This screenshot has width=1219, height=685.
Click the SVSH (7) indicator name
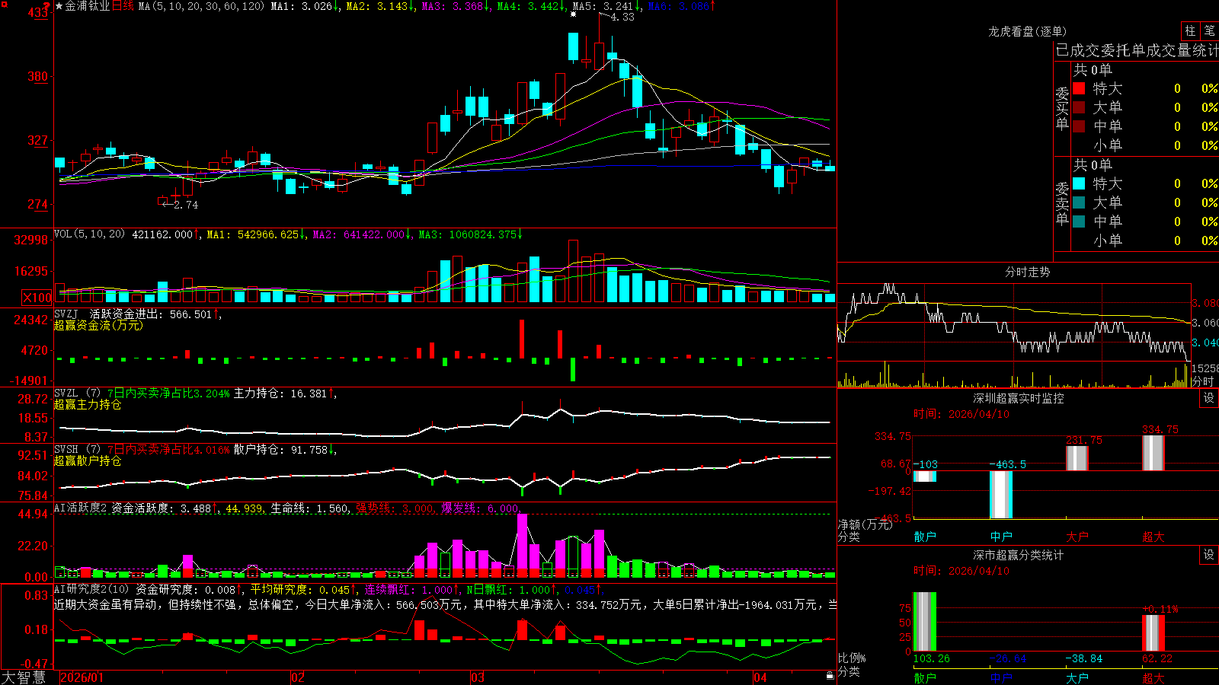point(78,450)
